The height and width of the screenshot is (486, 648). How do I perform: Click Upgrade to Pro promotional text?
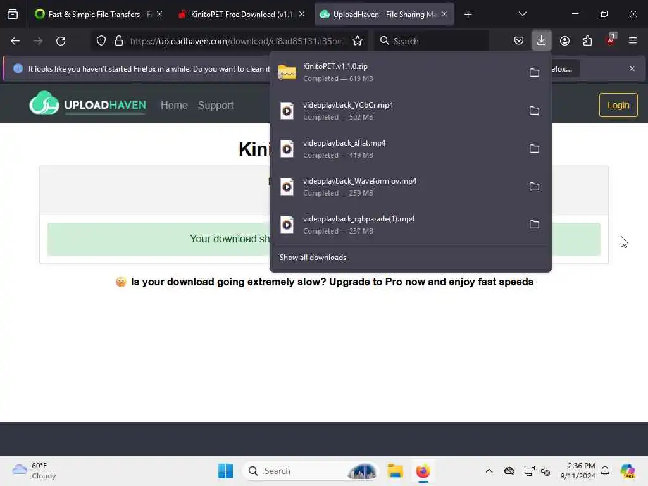pyautogui.click(x=332, y=282)
